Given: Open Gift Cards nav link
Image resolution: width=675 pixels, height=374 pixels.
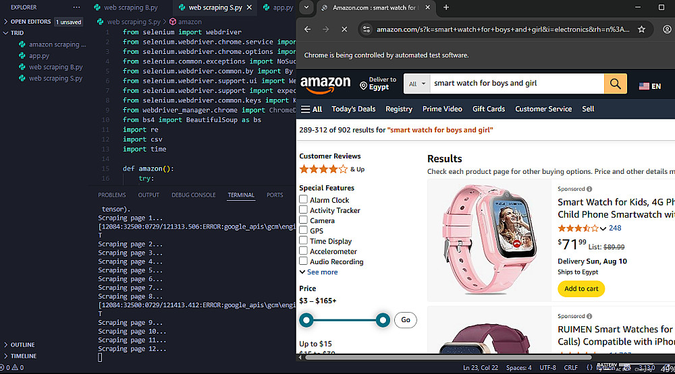Looking at the screenshot, I should pyautogui.click(x=489, y=109).
